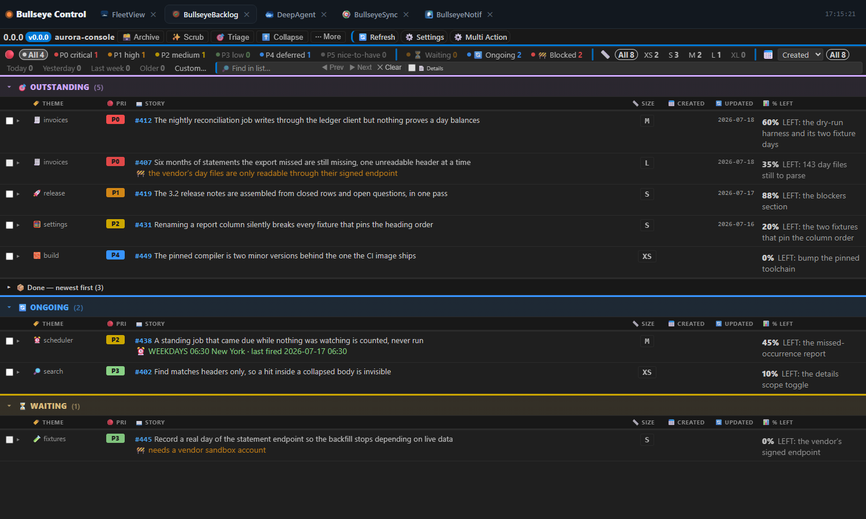Click the Scrub button
The width and height of the screenshot is (866, 519).
click(188, 37)
